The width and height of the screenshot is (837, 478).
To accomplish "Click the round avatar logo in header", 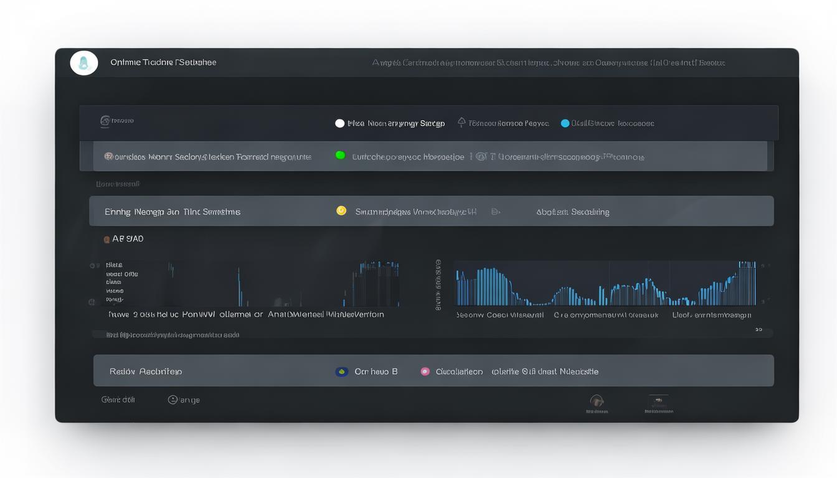I will pos(84,63).
